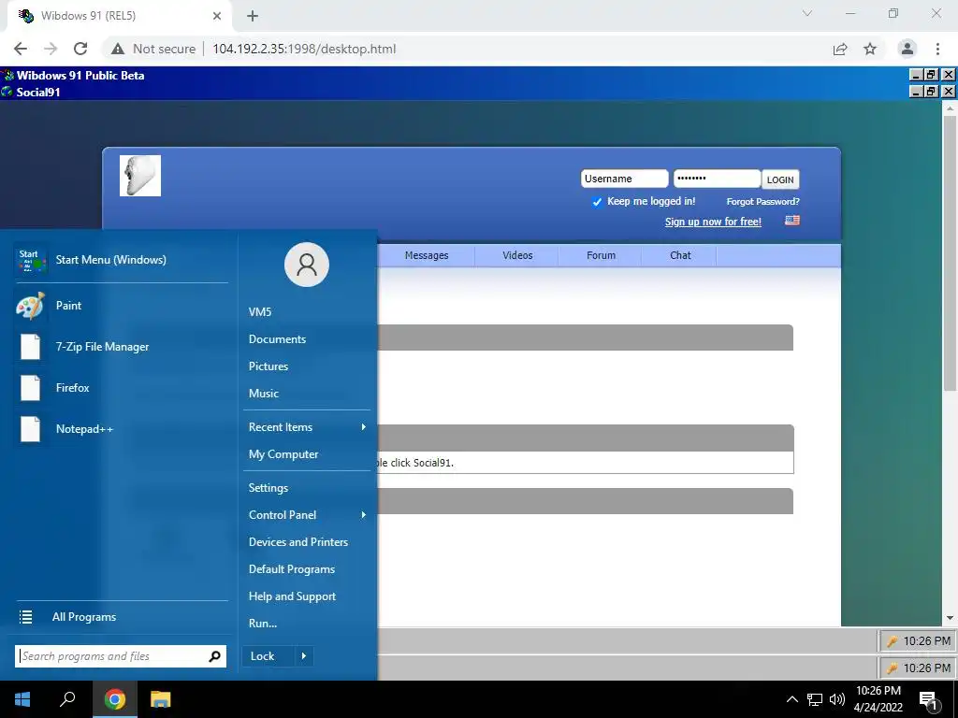The height and width of the screenshot is (718, 958).
Task: Open My Computer from the Start menu
Action: (283, 454)
